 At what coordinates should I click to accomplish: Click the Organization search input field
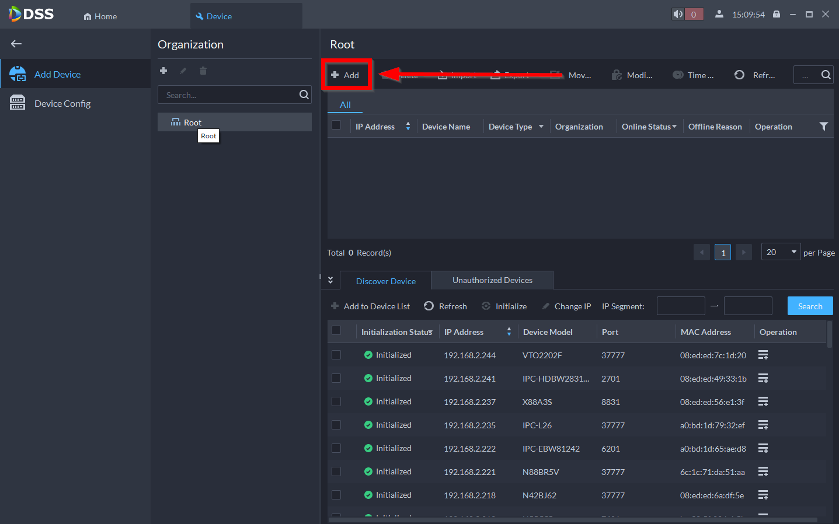(x=229, y=95)
